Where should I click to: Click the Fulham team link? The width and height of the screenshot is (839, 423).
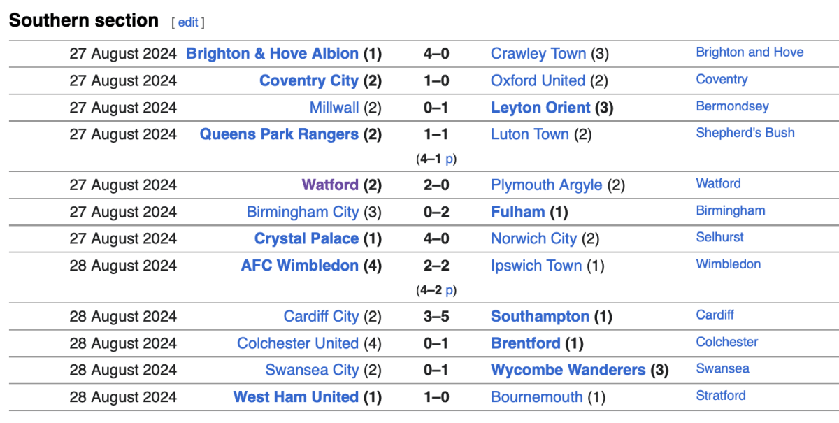click(517, 212)
